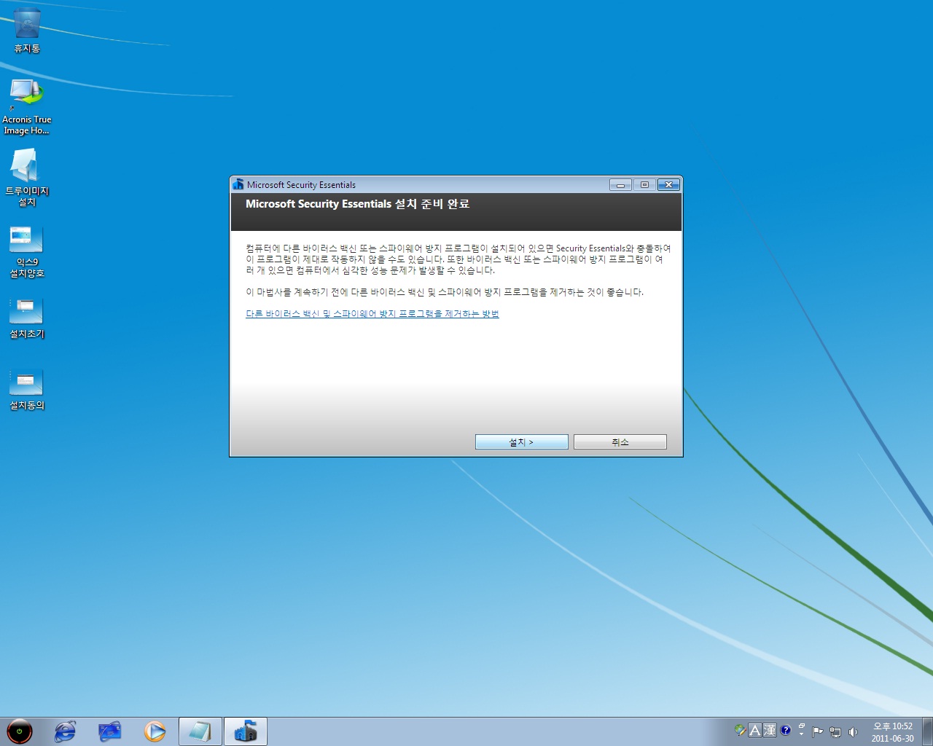Maximize the Microsoft Security Essentials window
The image size is (933, 746).
click(x=644, y=185)
